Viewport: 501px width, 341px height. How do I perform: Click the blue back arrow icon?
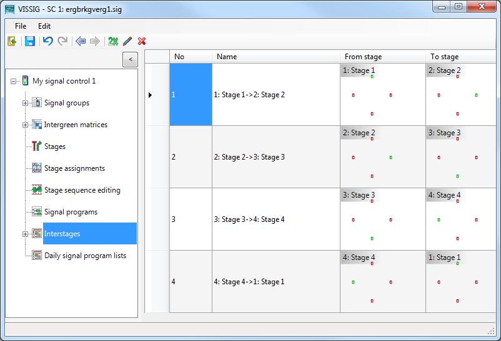pos(80,41)
